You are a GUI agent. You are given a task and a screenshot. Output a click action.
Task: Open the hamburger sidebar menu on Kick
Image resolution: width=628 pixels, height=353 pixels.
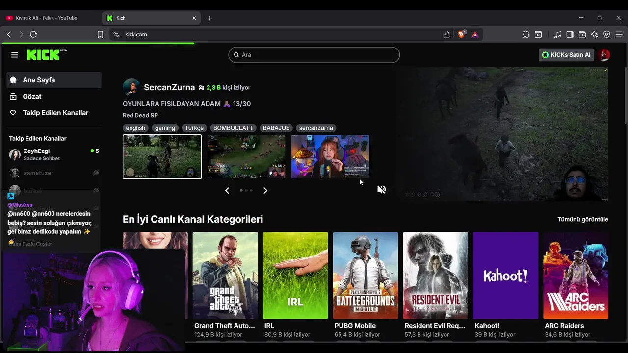15,55
